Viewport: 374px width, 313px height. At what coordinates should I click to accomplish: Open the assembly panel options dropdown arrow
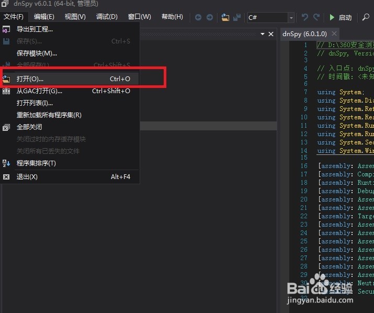pyautogui.click(x=263, y=34)
